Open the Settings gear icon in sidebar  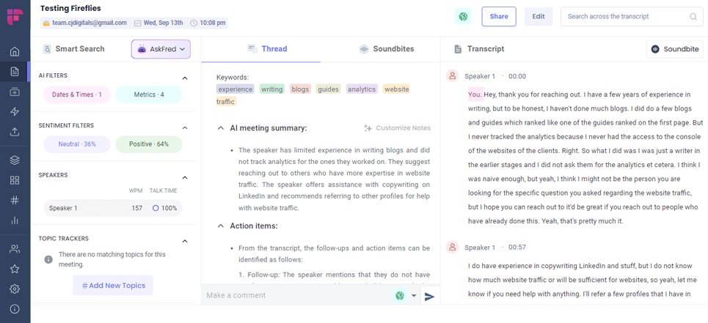[15, 289]
